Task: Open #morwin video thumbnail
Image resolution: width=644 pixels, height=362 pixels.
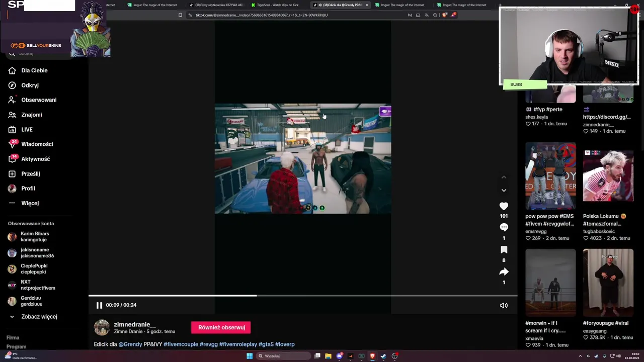Action: point(550,283)
